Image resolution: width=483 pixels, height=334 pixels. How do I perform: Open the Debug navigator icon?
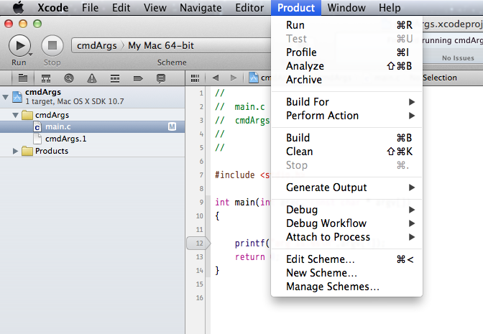[115, 78]
